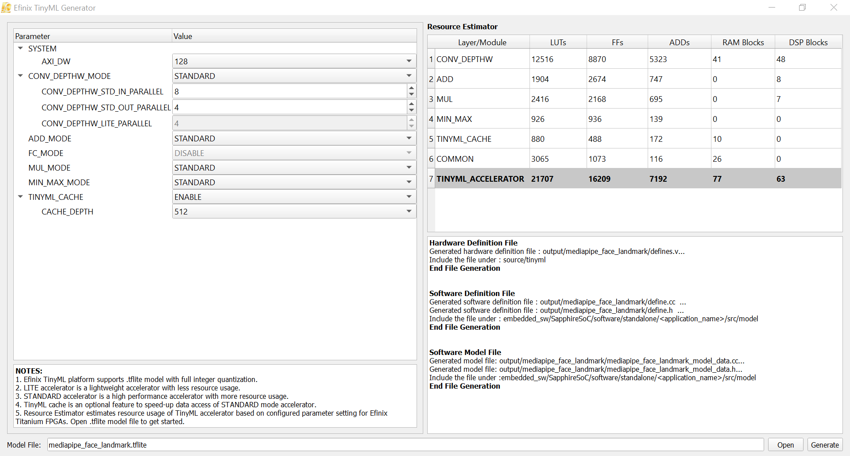Decrease CONV_DEPTHW_STD_IN_PARALLEL with down arrow

click(411, 94)
